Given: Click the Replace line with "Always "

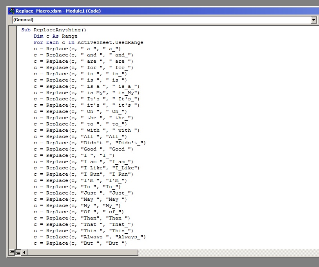Looking at the screenshot, I should pyautogui.click(x=90, y=237).
